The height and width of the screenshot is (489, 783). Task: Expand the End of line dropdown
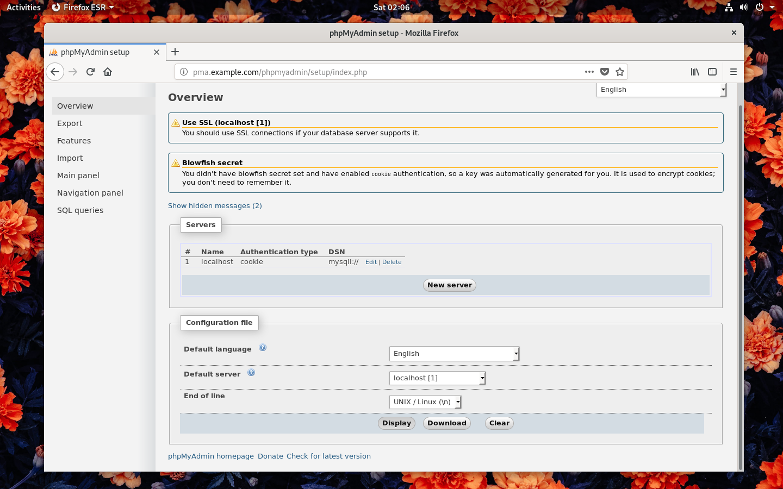425,402
